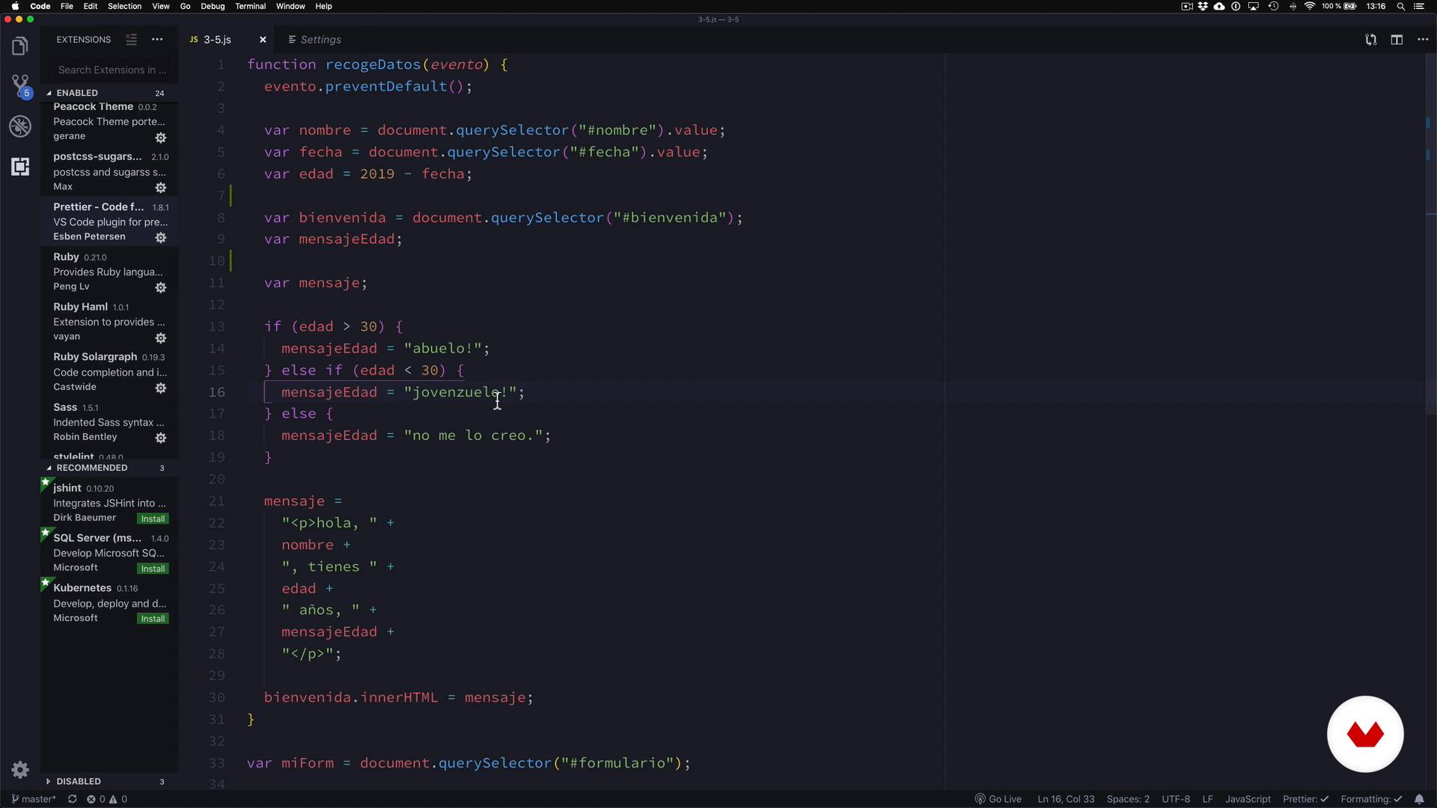Toggle Formatting status in status bar
The width and height of the screenshot is (1437, 808).
point(1371,799)
